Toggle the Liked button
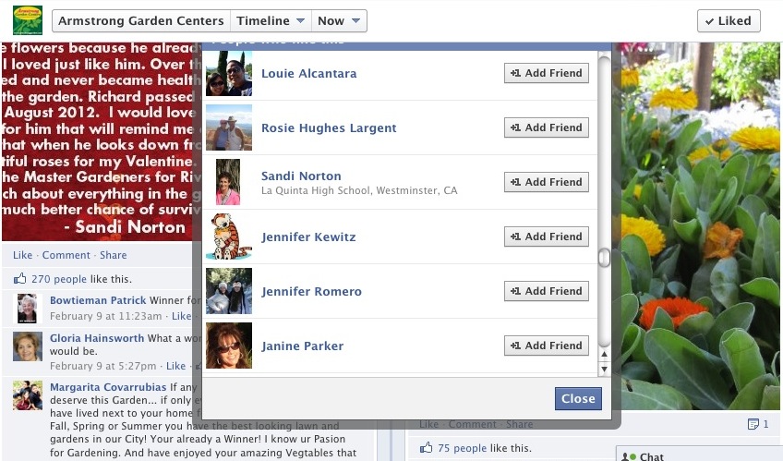 (x=729, y=21)
